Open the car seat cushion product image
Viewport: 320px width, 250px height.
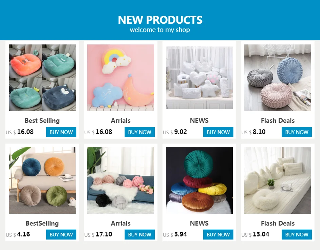[42, 78]
